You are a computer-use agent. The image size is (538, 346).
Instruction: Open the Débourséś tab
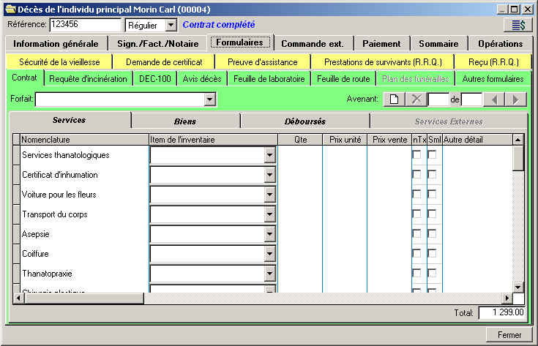click(x=305, y=121)
